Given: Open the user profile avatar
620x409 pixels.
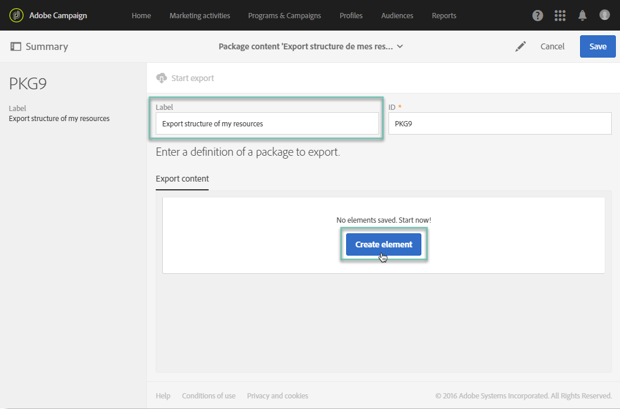Looking at the screenshot, I should pos(605,15).
